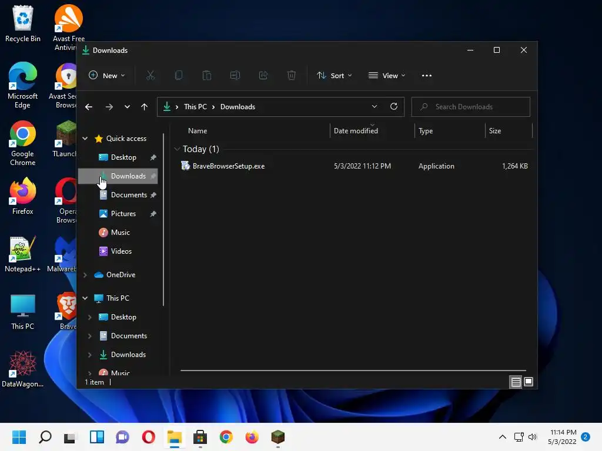
Task: Select Notepad++ desktop shortcut
Action: (23, 254)
